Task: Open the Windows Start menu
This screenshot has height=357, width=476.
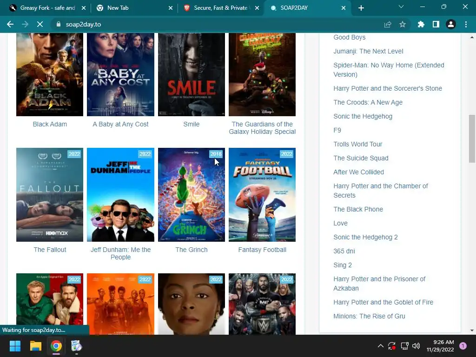Action: (15, 346)
